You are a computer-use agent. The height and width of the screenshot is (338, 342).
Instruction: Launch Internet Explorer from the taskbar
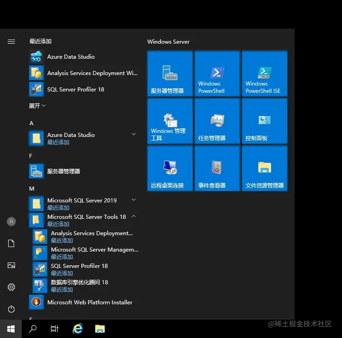[78, 329]
